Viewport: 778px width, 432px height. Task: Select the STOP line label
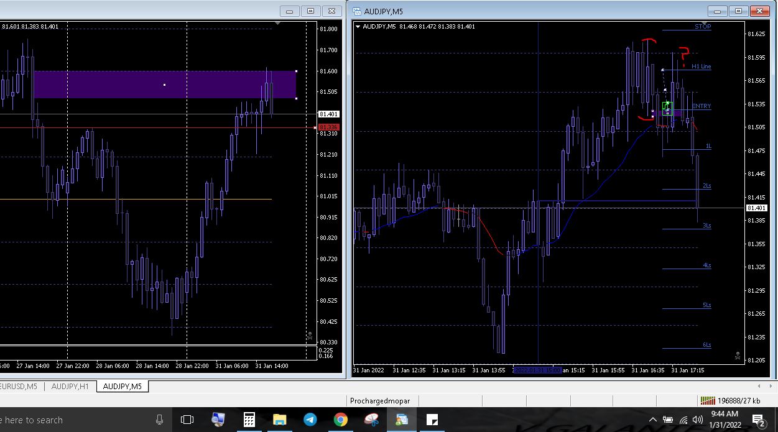tap(703, 27)
